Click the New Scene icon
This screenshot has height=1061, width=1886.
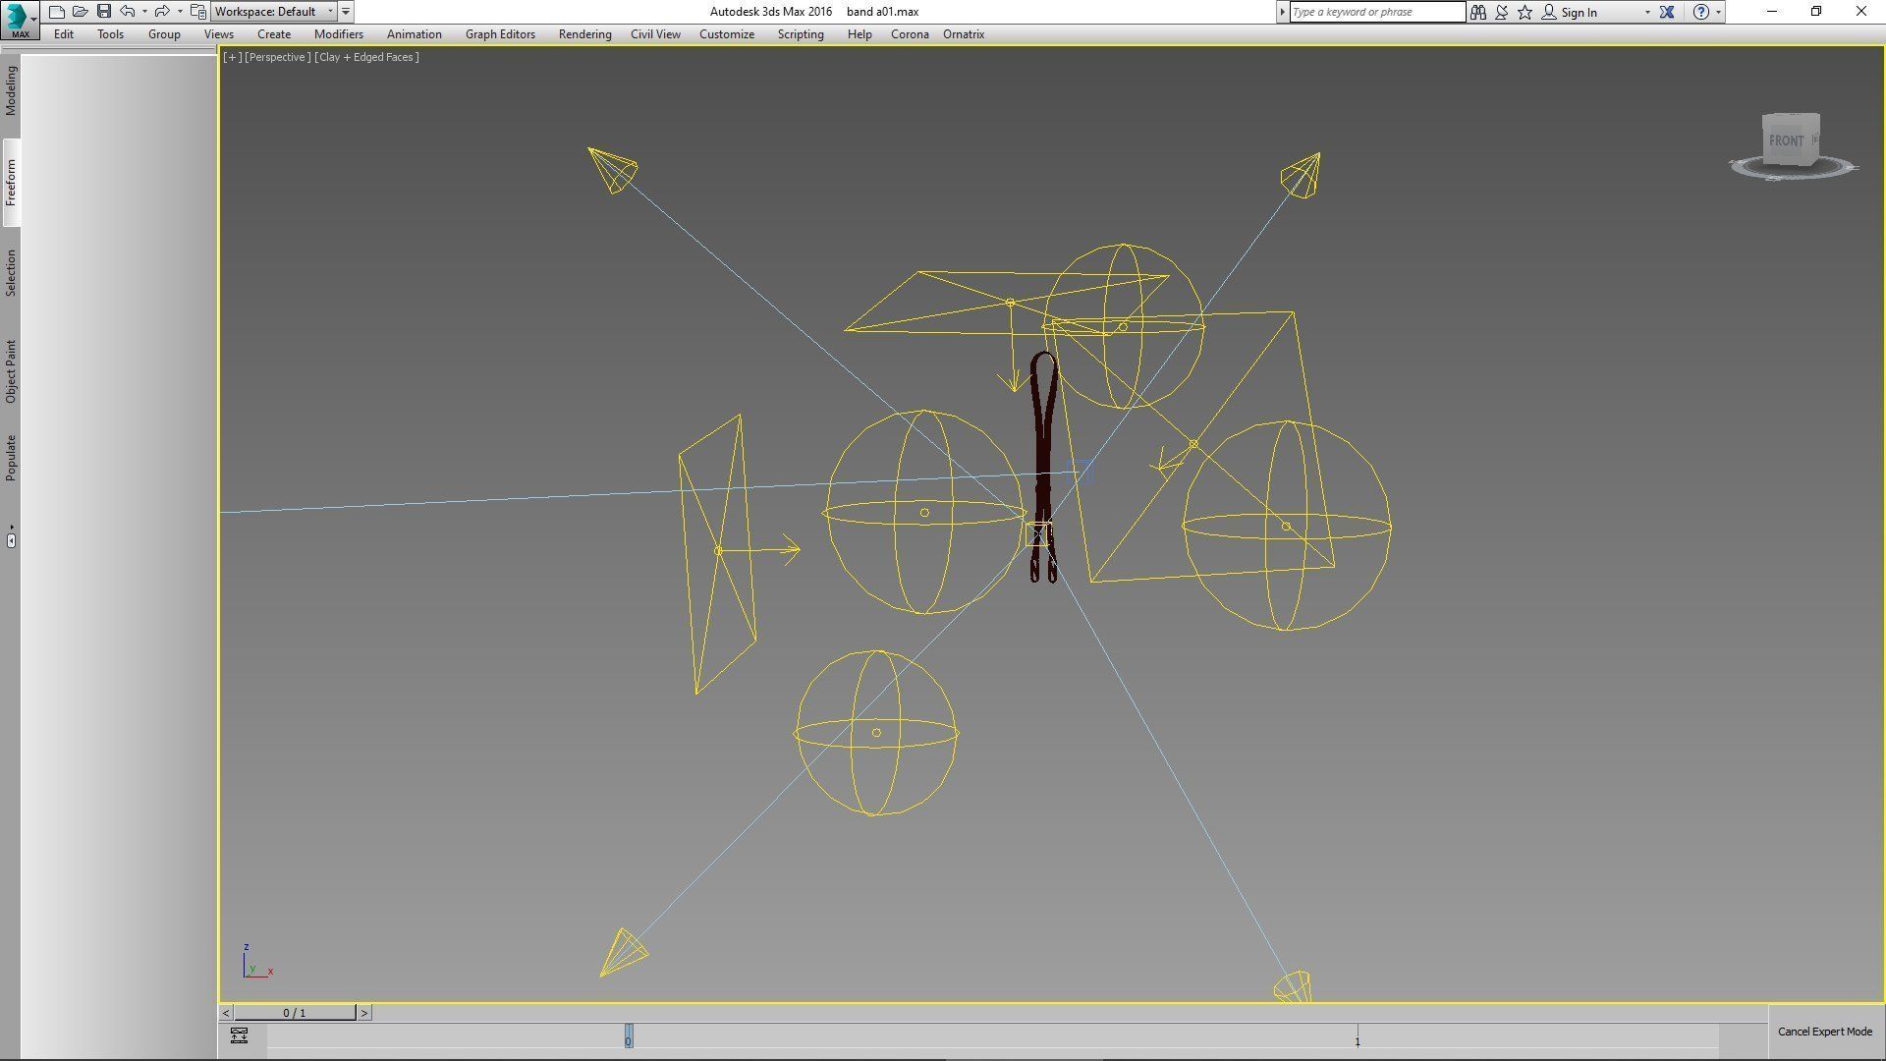(x=57, y=12)
